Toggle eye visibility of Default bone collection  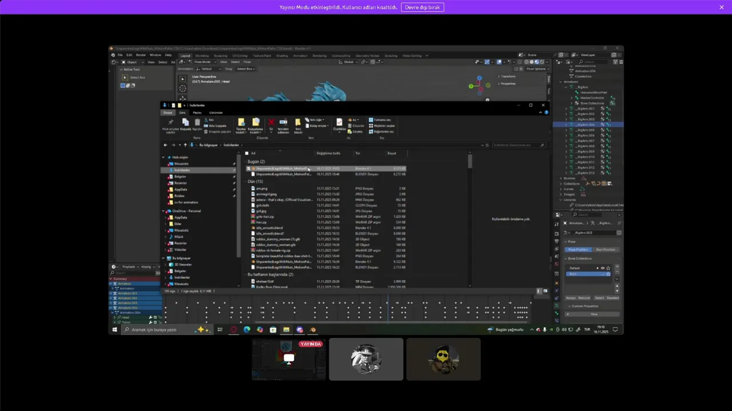(602, 268)
